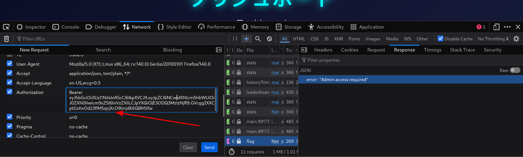Image resolution: width=523 pixels, height=157 pixels.
Task: Show the error count badge
Action: [481, 27]
